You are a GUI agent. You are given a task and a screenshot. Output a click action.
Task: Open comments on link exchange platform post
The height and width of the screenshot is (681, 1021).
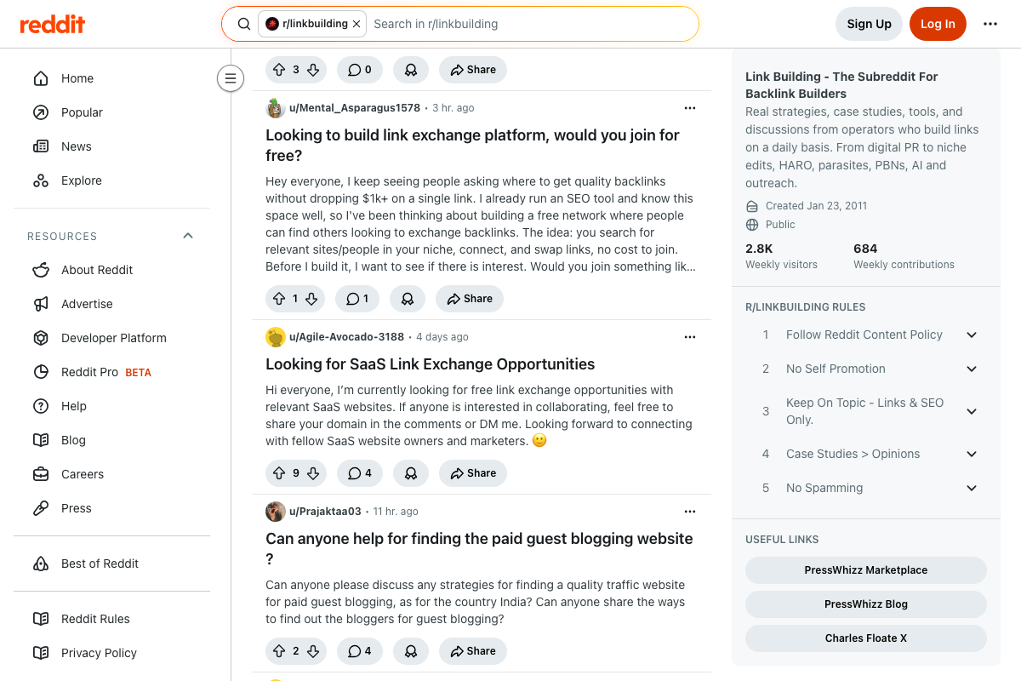(357, 299)
